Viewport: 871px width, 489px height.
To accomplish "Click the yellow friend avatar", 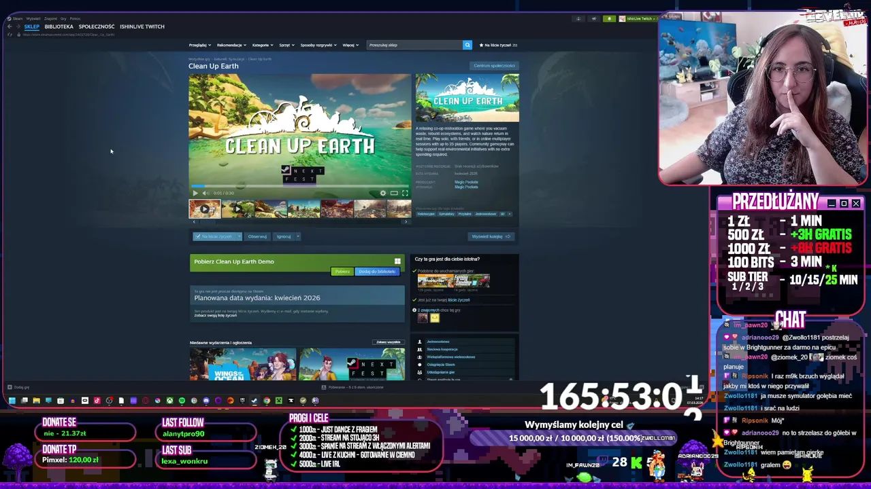I will click(435, 318).
